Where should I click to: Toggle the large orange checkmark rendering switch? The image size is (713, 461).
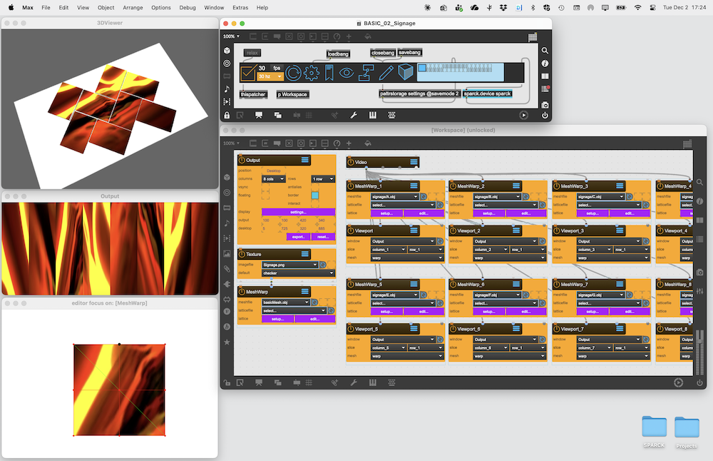click(x=247, y=72)
